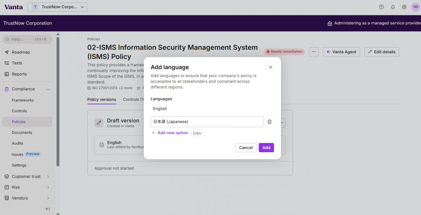Open the TrustNow Corporation organization dropdown
Image resolution: width=421 pixels, height=215 pixels.
click(x=58, y=7)
